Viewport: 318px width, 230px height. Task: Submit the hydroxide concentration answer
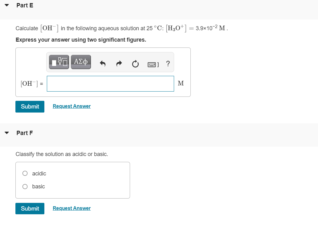click(x=30, y=106)
